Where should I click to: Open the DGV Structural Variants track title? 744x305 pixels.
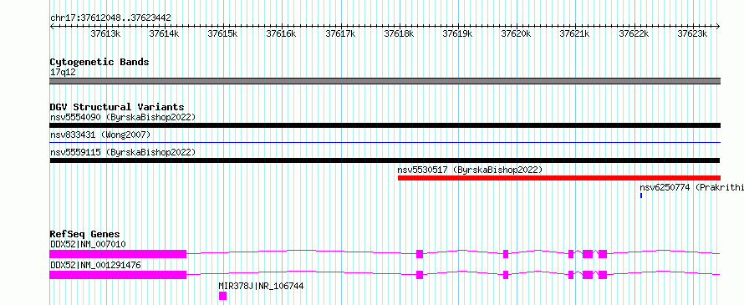[x=117, y=107]
